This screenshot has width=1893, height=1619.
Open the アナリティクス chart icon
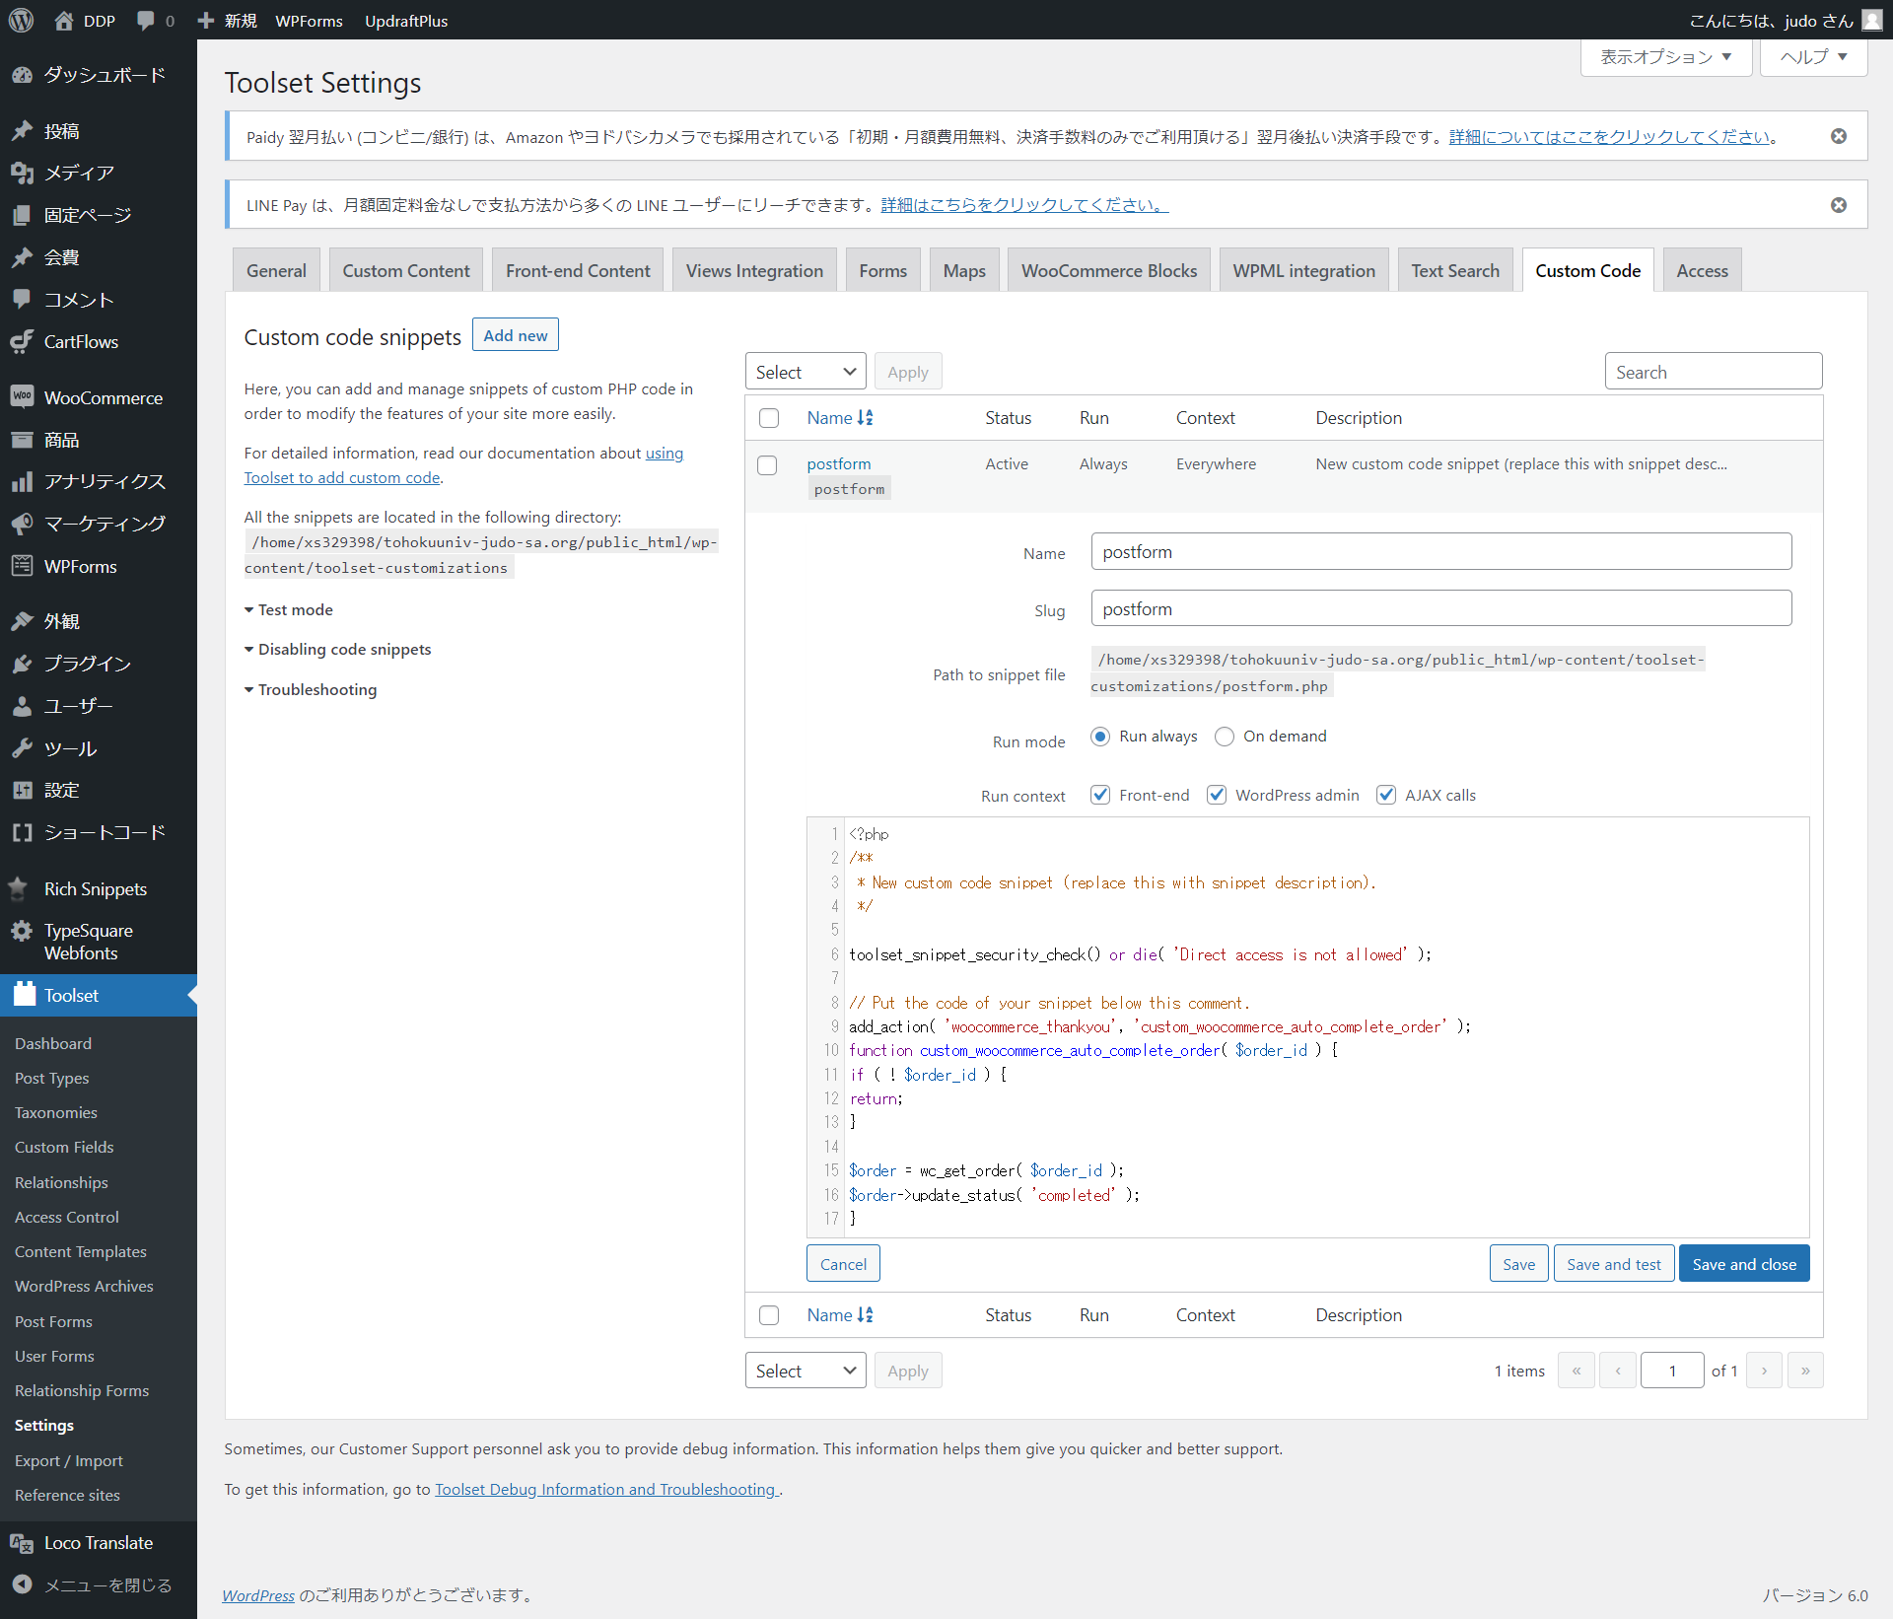coord(22,481)
